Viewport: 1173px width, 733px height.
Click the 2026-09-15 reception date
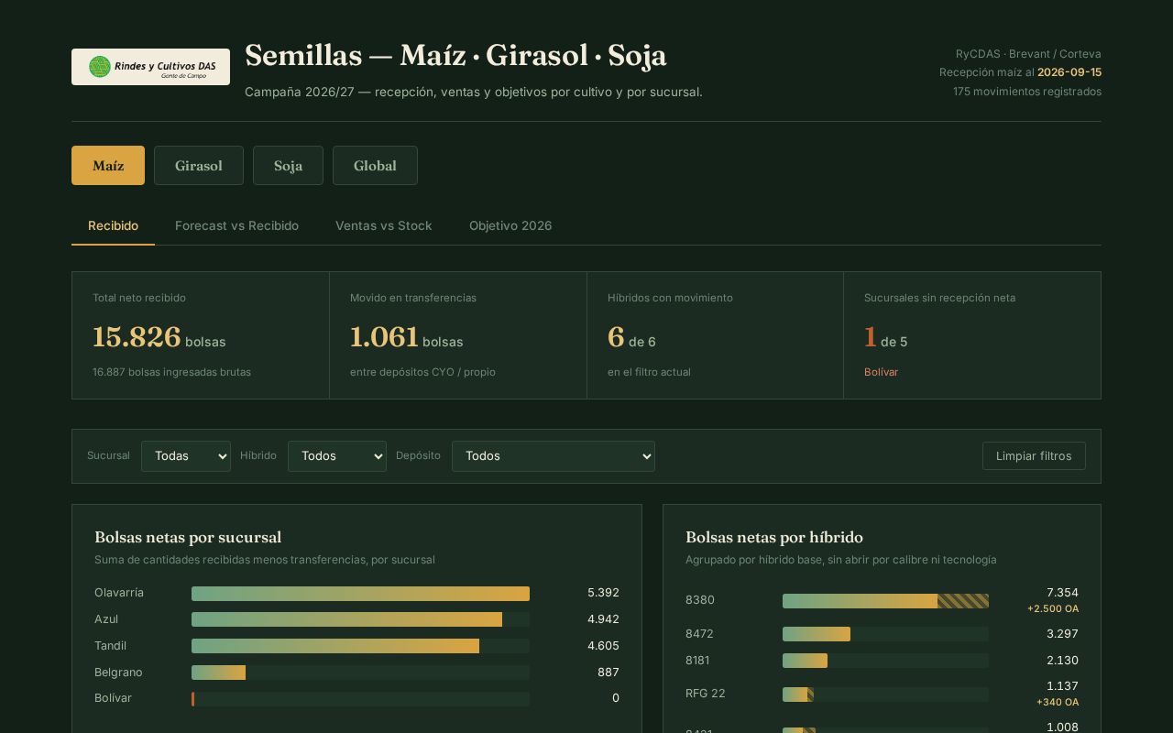pos(1069,72)
